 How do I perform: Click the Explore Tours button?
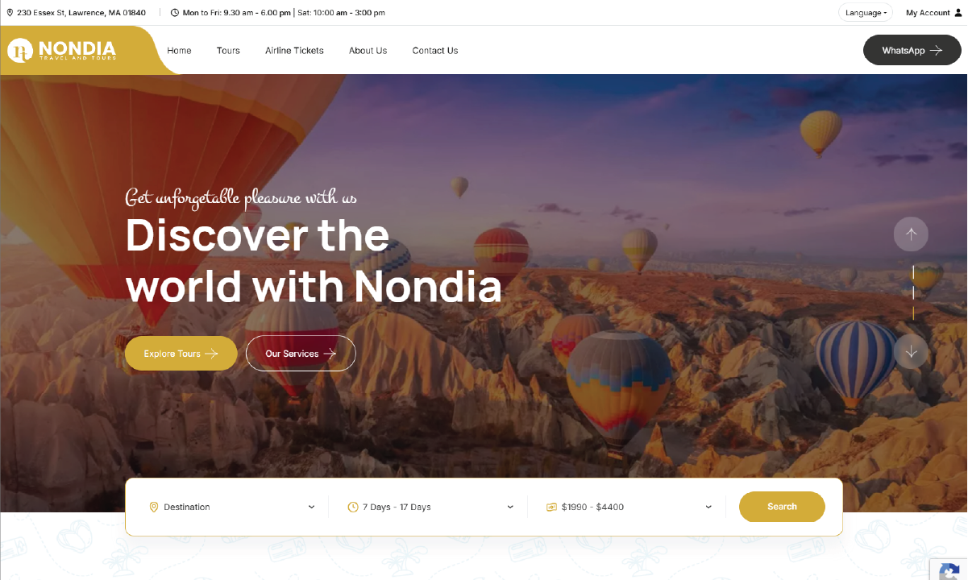click(x=181, y=354)
